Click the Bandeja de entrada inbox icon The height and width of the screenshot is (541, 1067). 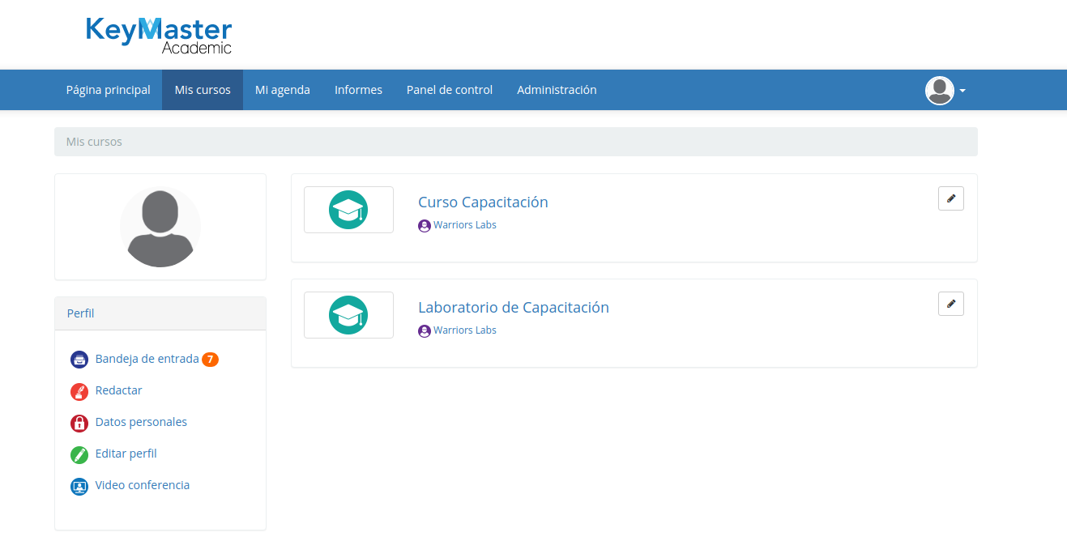[79, 360]
